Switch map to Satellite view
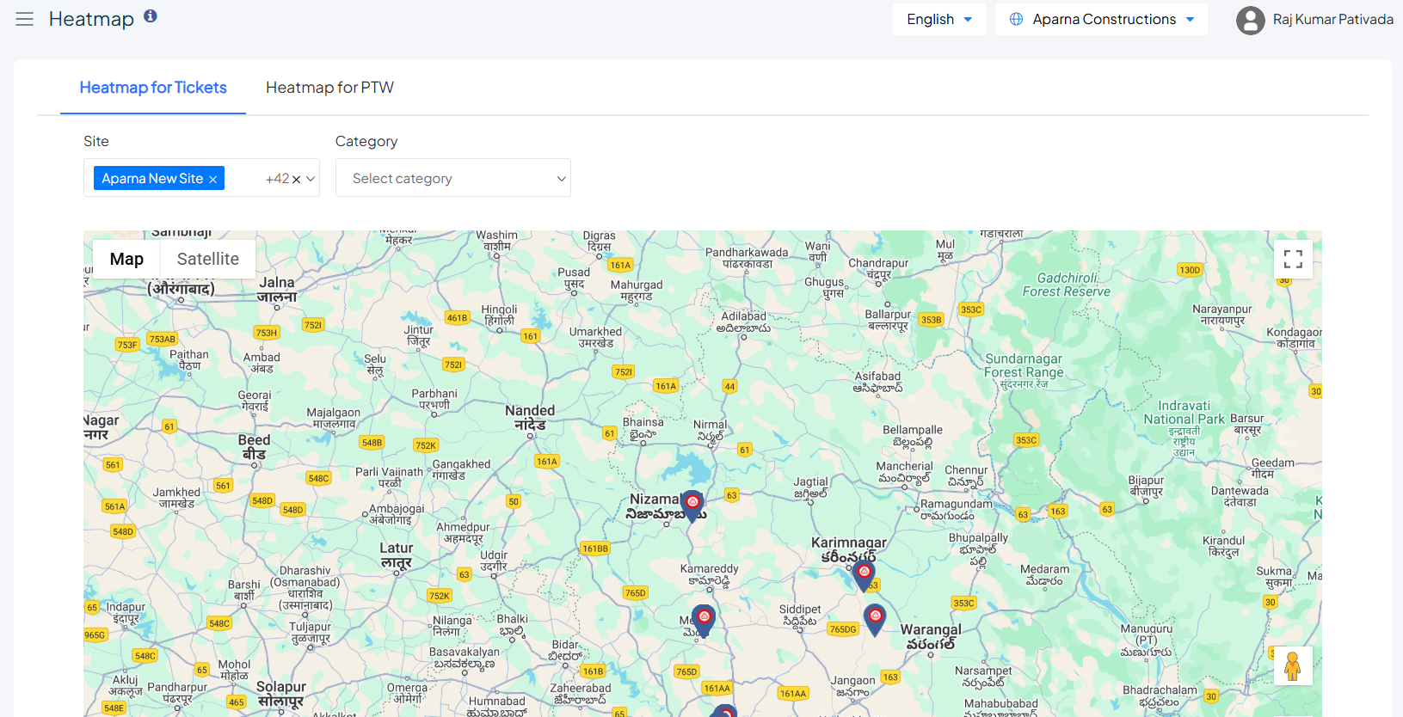This screenshot has height=717, width=1403. point(207,259)
